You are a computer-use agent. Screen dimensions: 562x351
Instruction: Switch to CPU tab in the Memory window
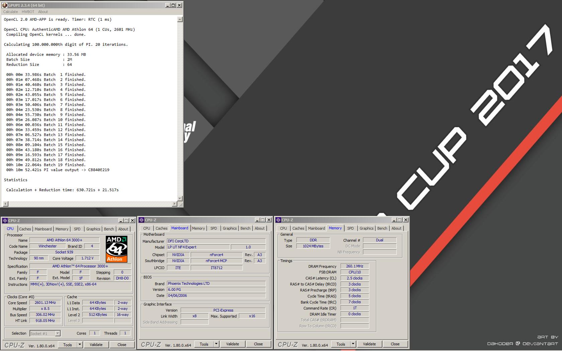tap(284, 228)
